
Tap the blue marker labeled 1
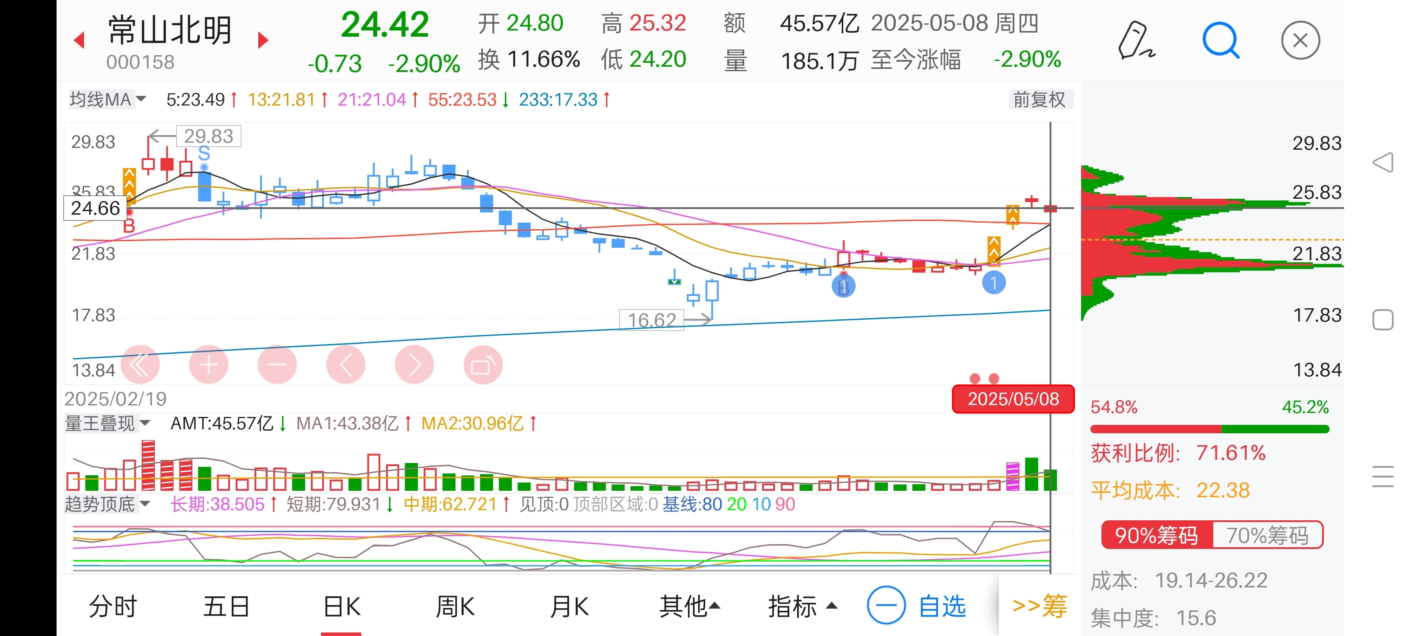pyautogui.click(x=994, y=283)
